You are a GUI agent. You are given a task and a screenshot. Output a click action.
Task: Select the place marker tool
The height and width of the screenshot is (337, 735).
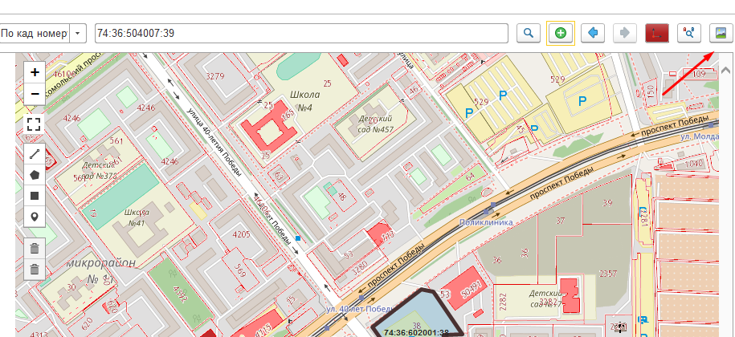35,217
